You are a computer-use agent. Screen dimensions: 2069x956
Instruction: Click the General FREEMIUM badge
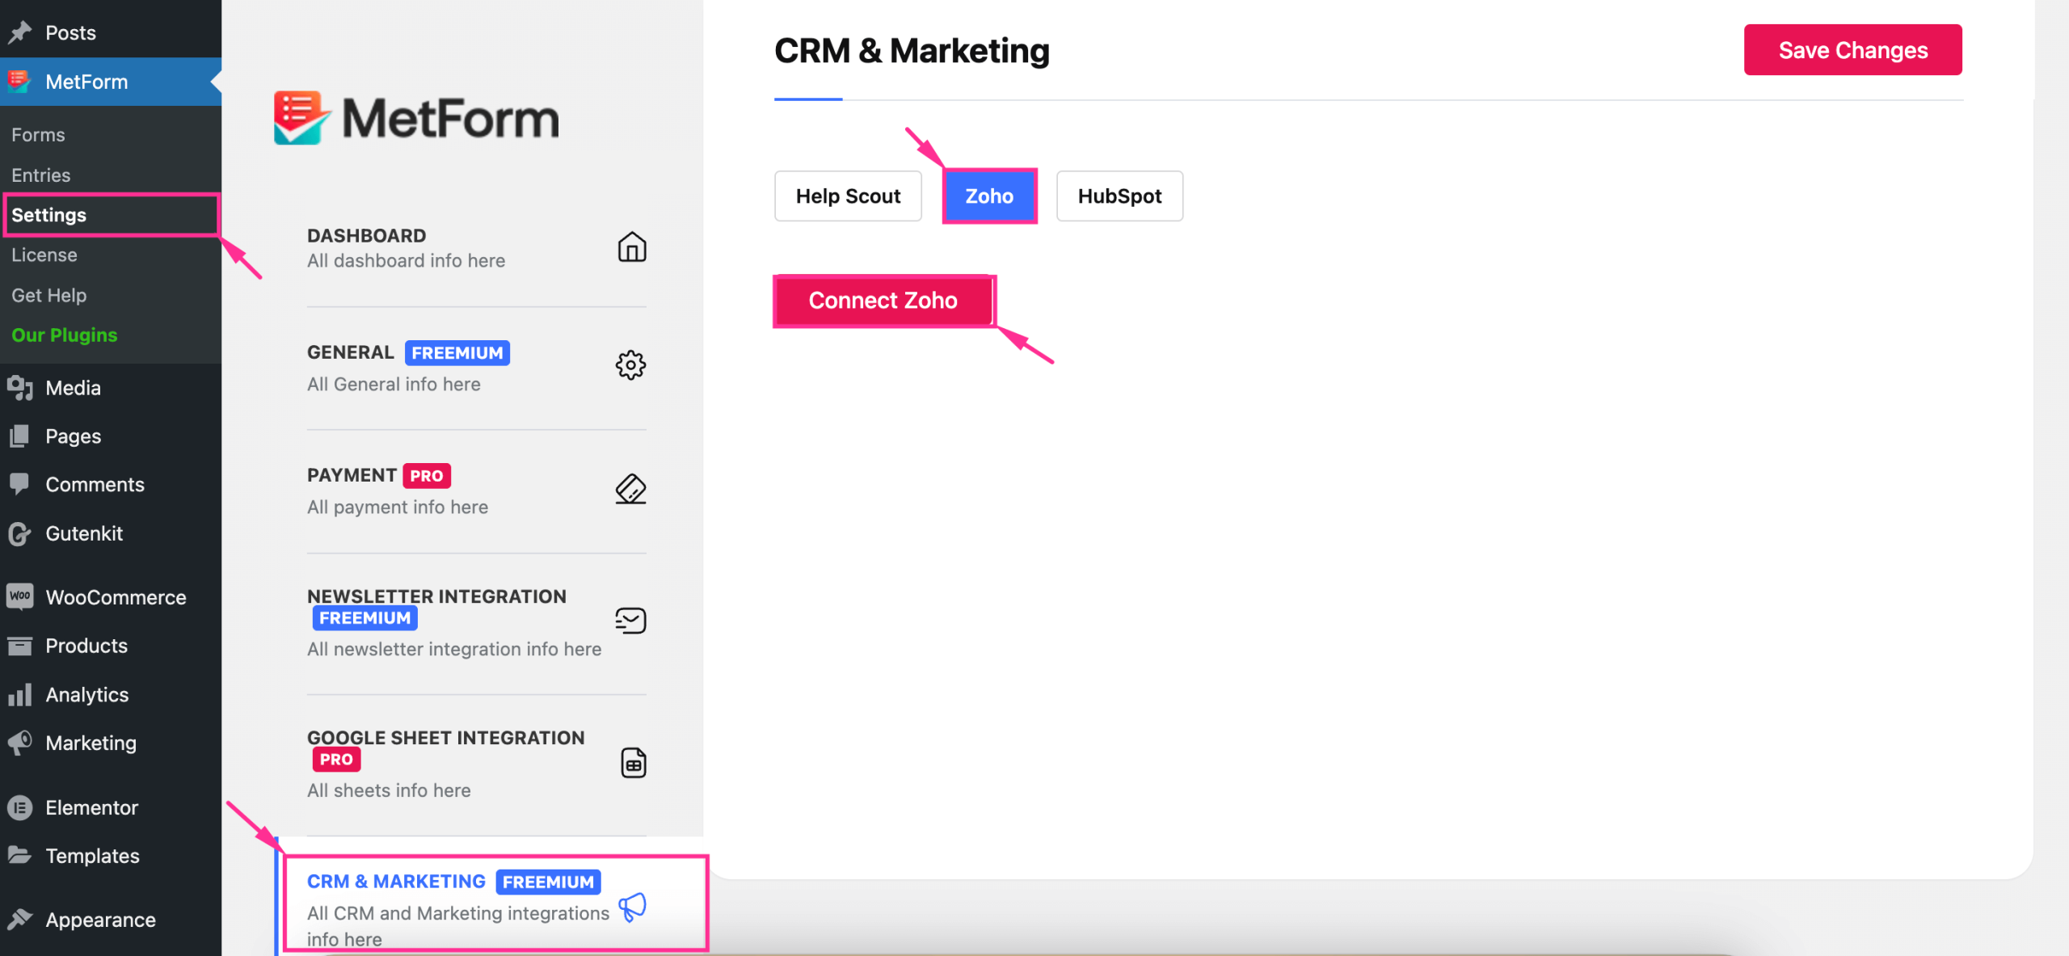coord(457,353)
